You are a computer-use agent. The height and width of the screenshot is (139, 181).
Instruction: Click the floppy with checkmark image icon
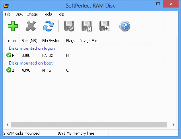(x=69, y=26)
